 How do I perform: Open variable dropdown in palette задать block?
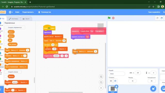pyautogui.click(x=14, y=50)
